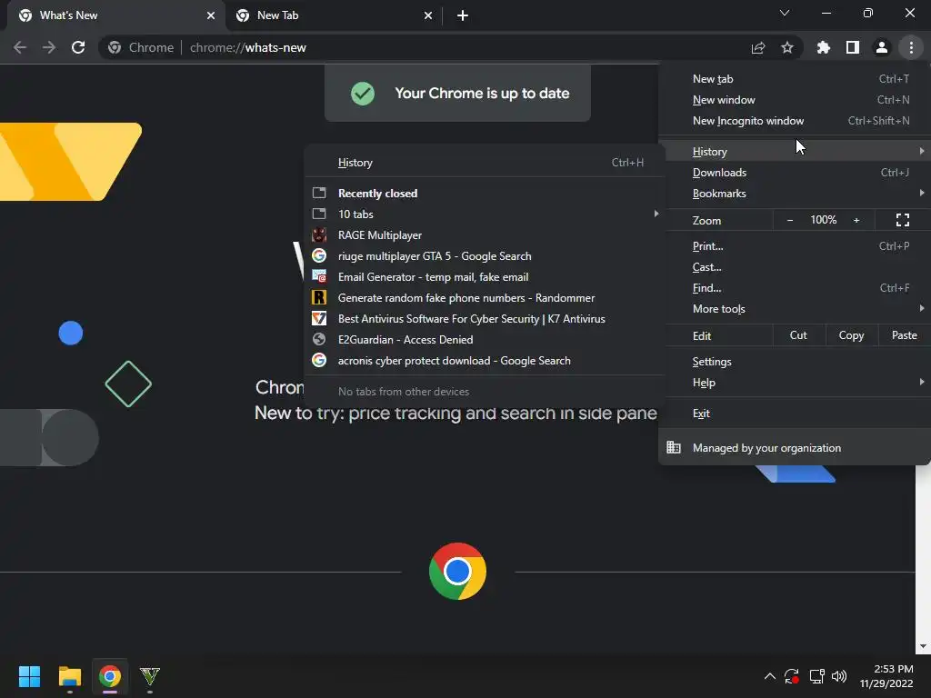
Task: Open the volume speaker tray icon
Action: click(x=839, y=676)
